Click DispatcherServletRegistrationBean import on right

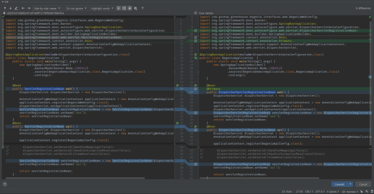(x=279, y=31)
